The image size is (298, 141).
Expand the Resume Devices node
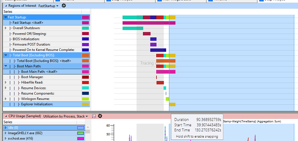pyautogui.click(x=6, y=88)
